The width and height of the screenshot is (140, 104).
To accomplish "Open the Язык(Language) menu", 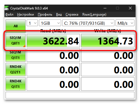I will (94, 14).
